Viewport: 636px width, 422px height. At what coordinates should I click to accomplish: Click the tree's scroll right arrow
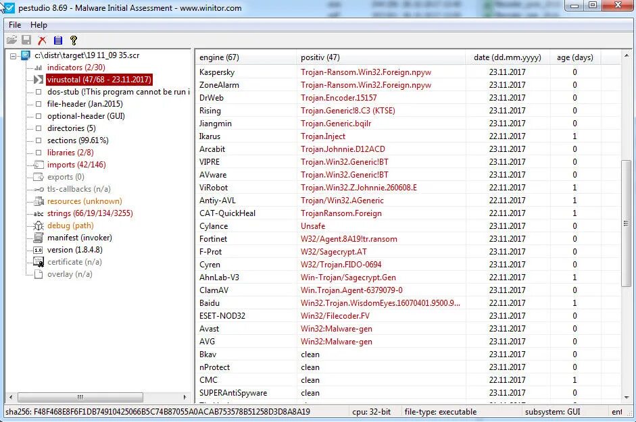(185, 397)
